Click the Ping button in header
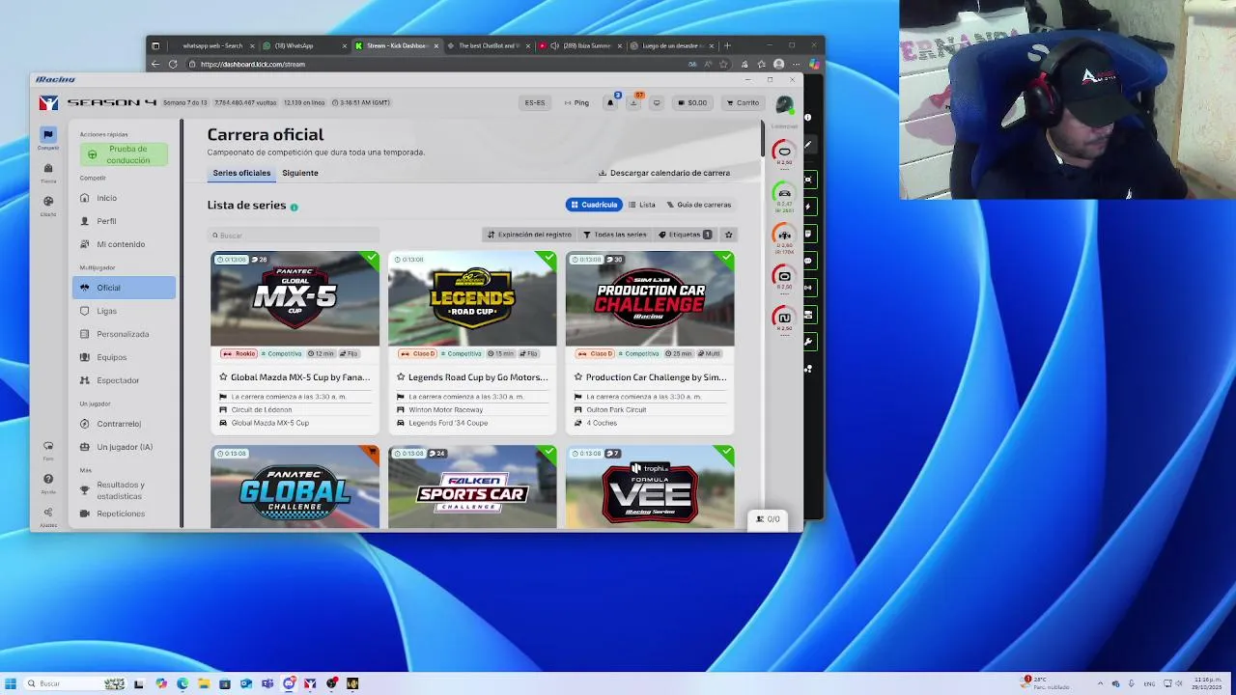 pyautogui.click(x=577, y=102)
